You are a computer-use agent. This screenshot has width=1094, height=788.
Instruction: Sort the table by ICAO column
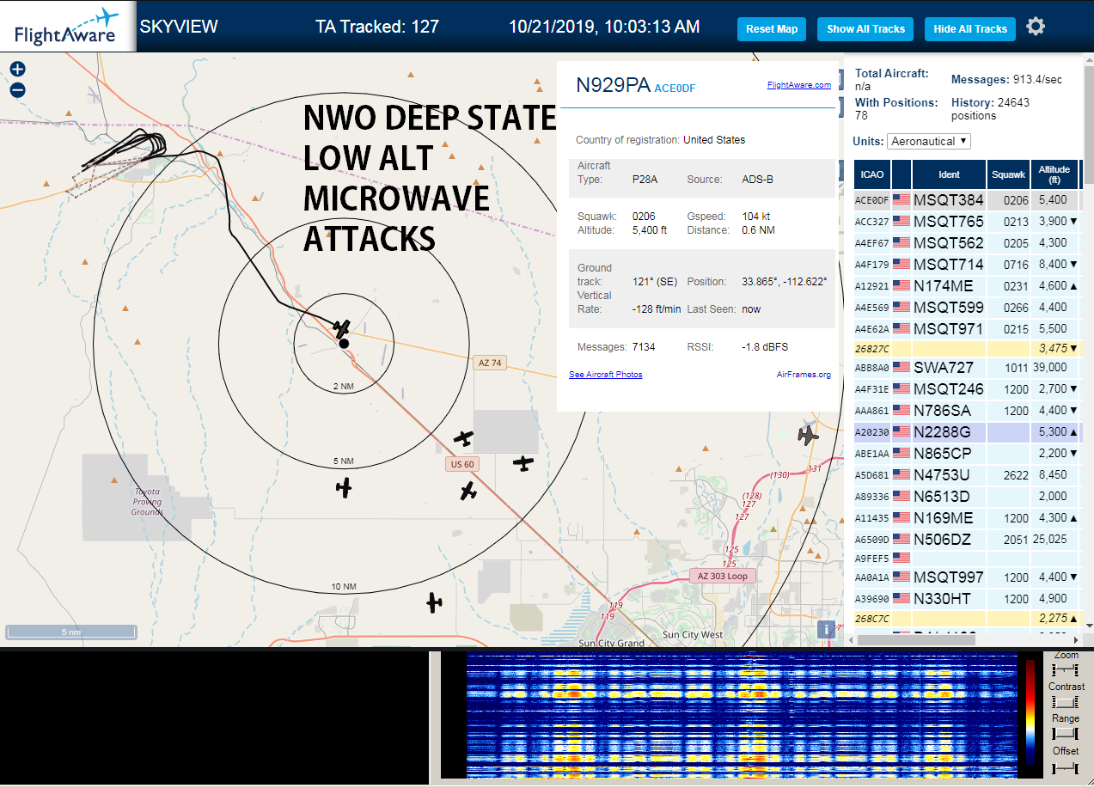(x=872, y=174)
